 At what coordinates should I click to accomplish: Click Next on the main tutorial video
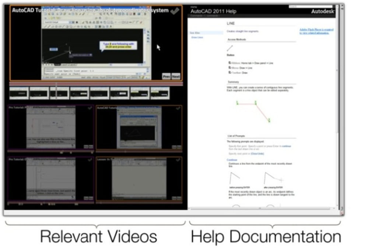point(176,77)
